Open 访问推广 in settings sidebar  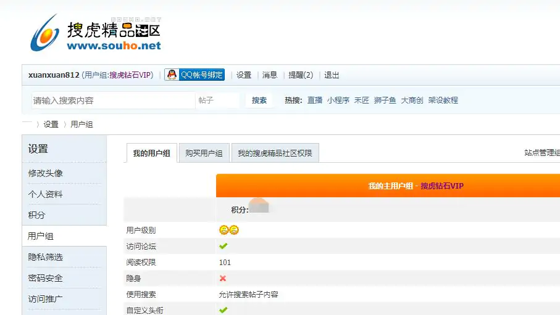pos(45,299)
